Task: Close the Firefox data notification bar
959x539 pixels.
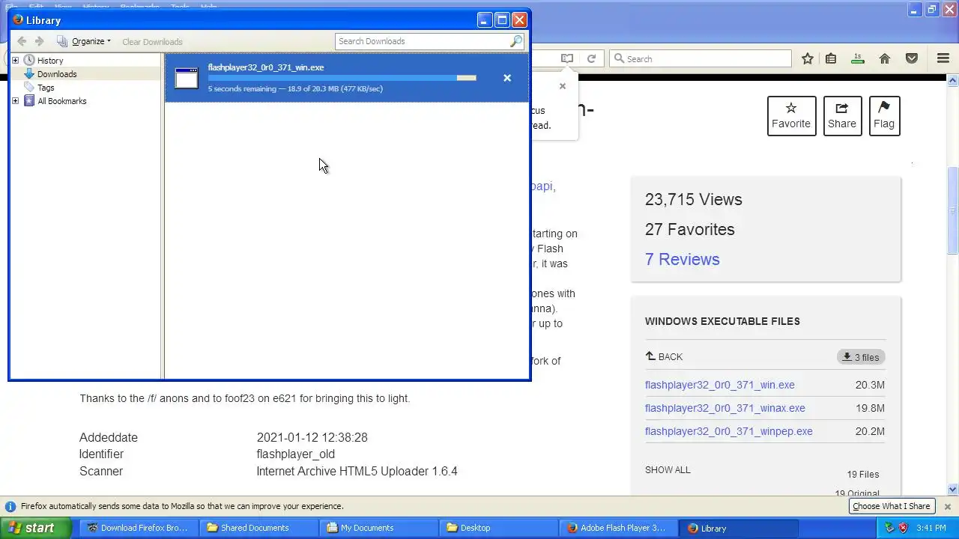Action: point(947,507)
